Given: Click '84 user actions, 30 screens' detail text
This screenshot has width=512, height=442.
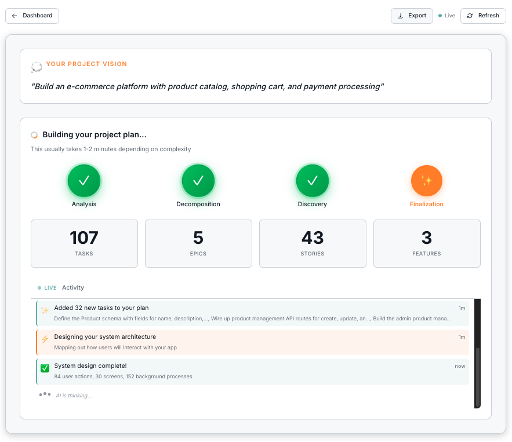Looking at the screenshot, I should (x=123, y=377).
